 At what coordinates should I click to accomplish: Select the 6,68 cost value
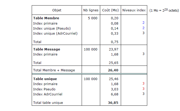click(114, 94)
